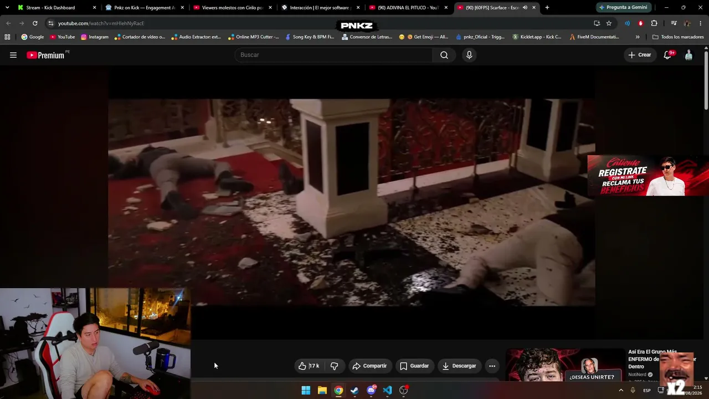This screenshot has height=399, width=709.
Task: Open Kicklet.app bookmark
Action: point(537,37)
